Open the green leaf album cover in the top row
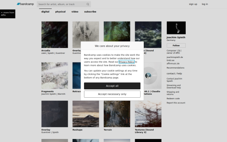The height and width of the screenshot is (142, 227). coord(117,31)
